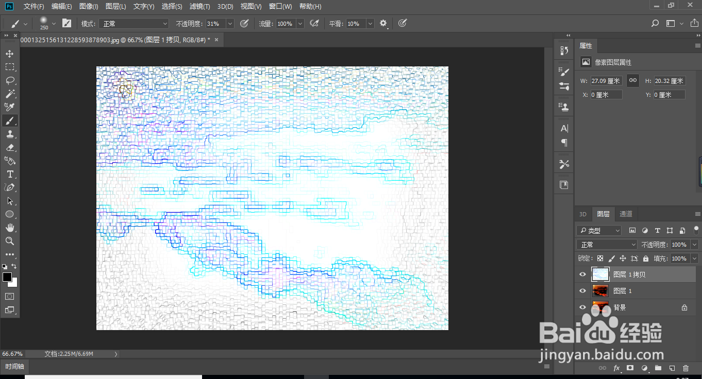Select the Pen tool
The height and width of the screenshot is (379, 702).
10,187
